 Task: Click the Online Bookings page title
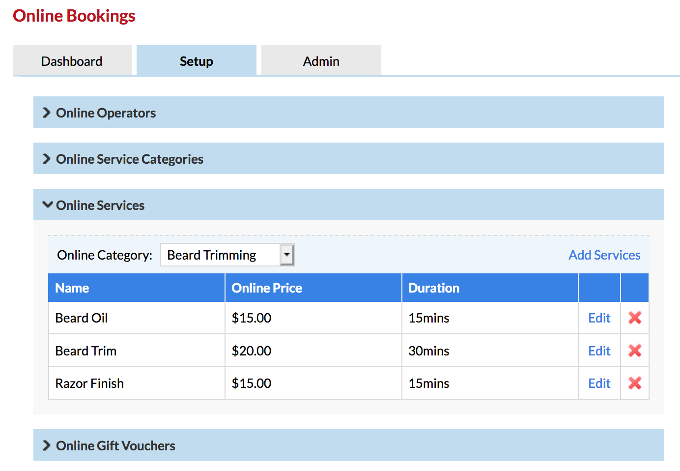click(74, 16)
